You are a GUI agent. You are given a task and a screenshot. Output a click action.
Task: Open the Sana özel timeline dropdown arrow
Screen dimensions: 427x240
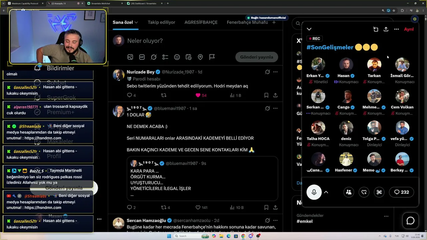click(136, 22)
